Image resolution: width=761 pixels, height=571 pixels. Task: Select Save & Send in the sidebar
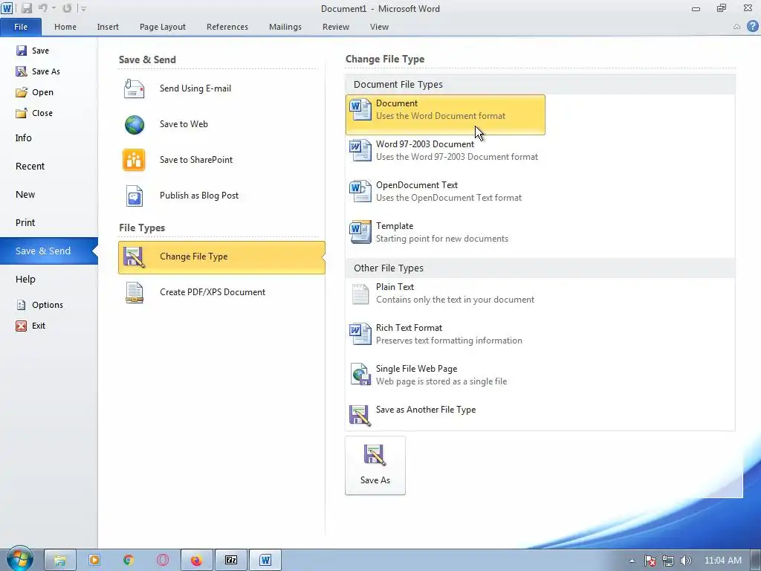48,251
